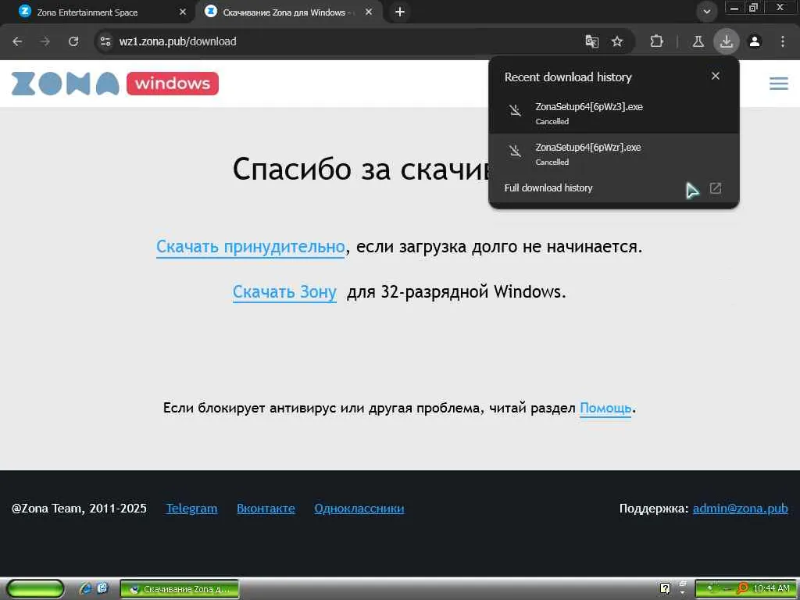Open the Помощь help link

[x=605, y=408]
